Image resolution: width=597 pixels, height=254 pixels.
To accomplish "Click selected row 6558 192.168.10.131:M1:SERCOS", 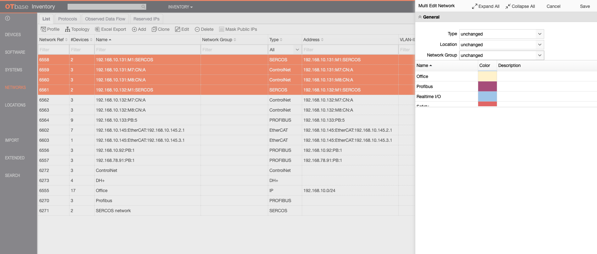I will coord(226,60).
